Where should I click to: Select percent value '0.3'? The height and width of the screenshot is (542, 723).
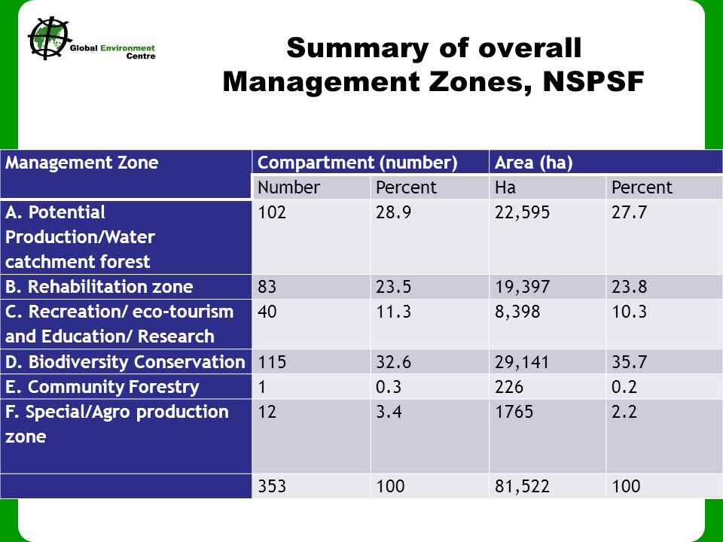coord(389,387)
